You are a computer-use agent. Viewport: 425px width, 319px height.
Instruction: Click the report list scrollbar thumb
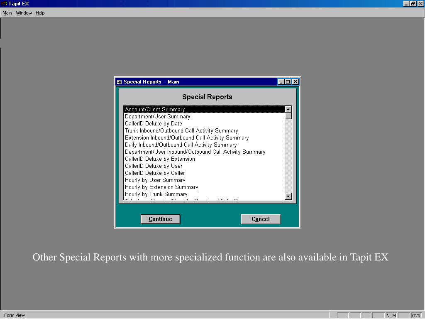[288, 116]
